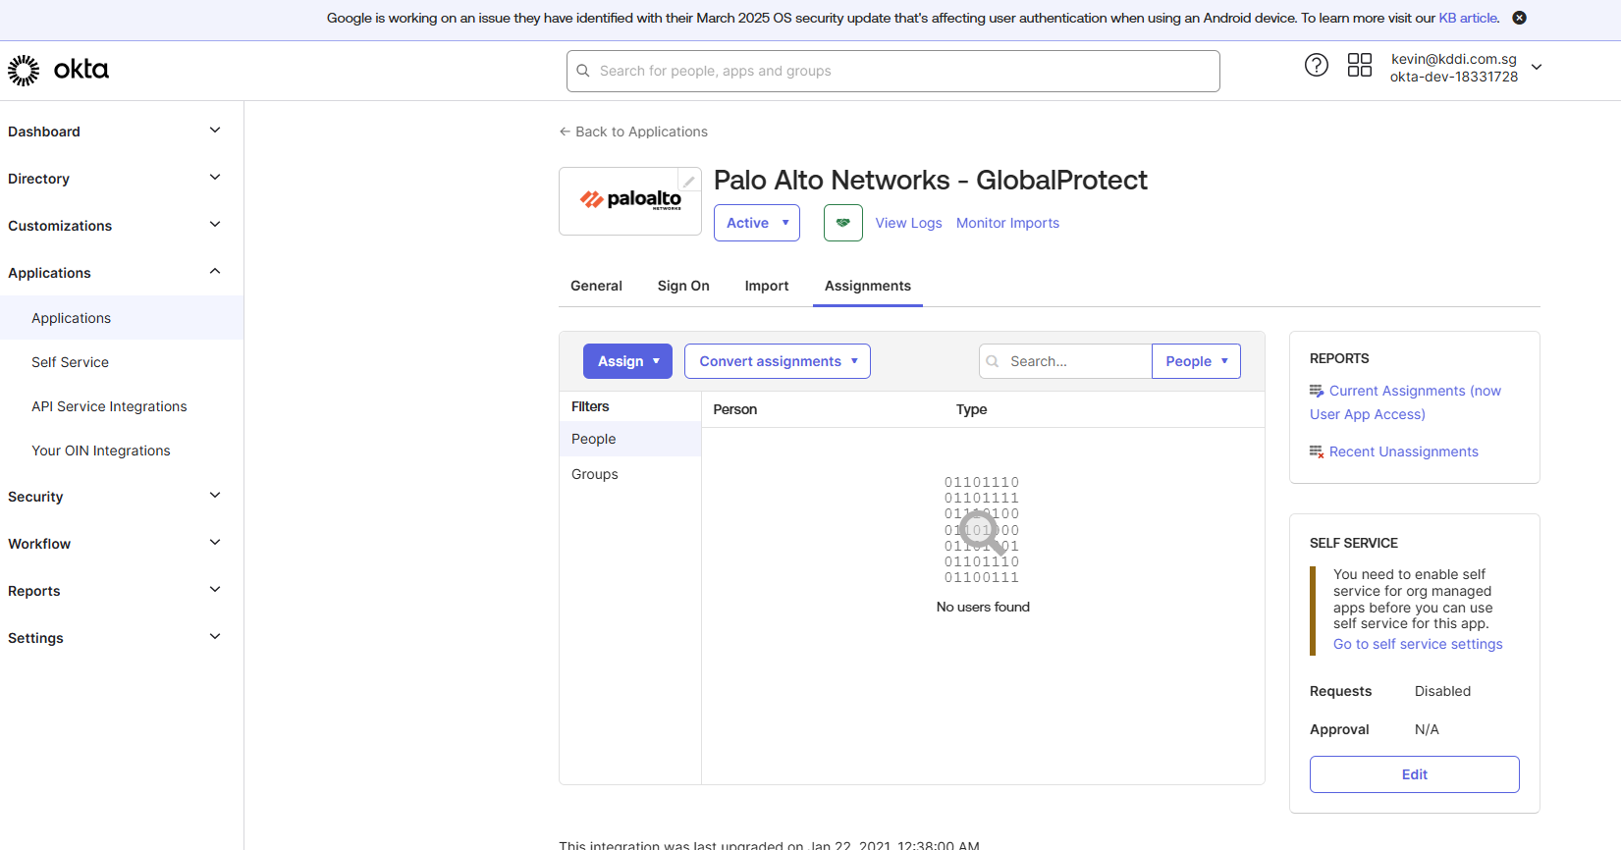The image size is (1621, 850).
Task: Go to self service settings link
Action: pyautogui.click(x=1418, y=644)
